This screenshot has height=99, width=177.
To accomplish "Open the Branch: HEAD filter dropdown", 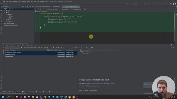I will (x=28, y=48).
